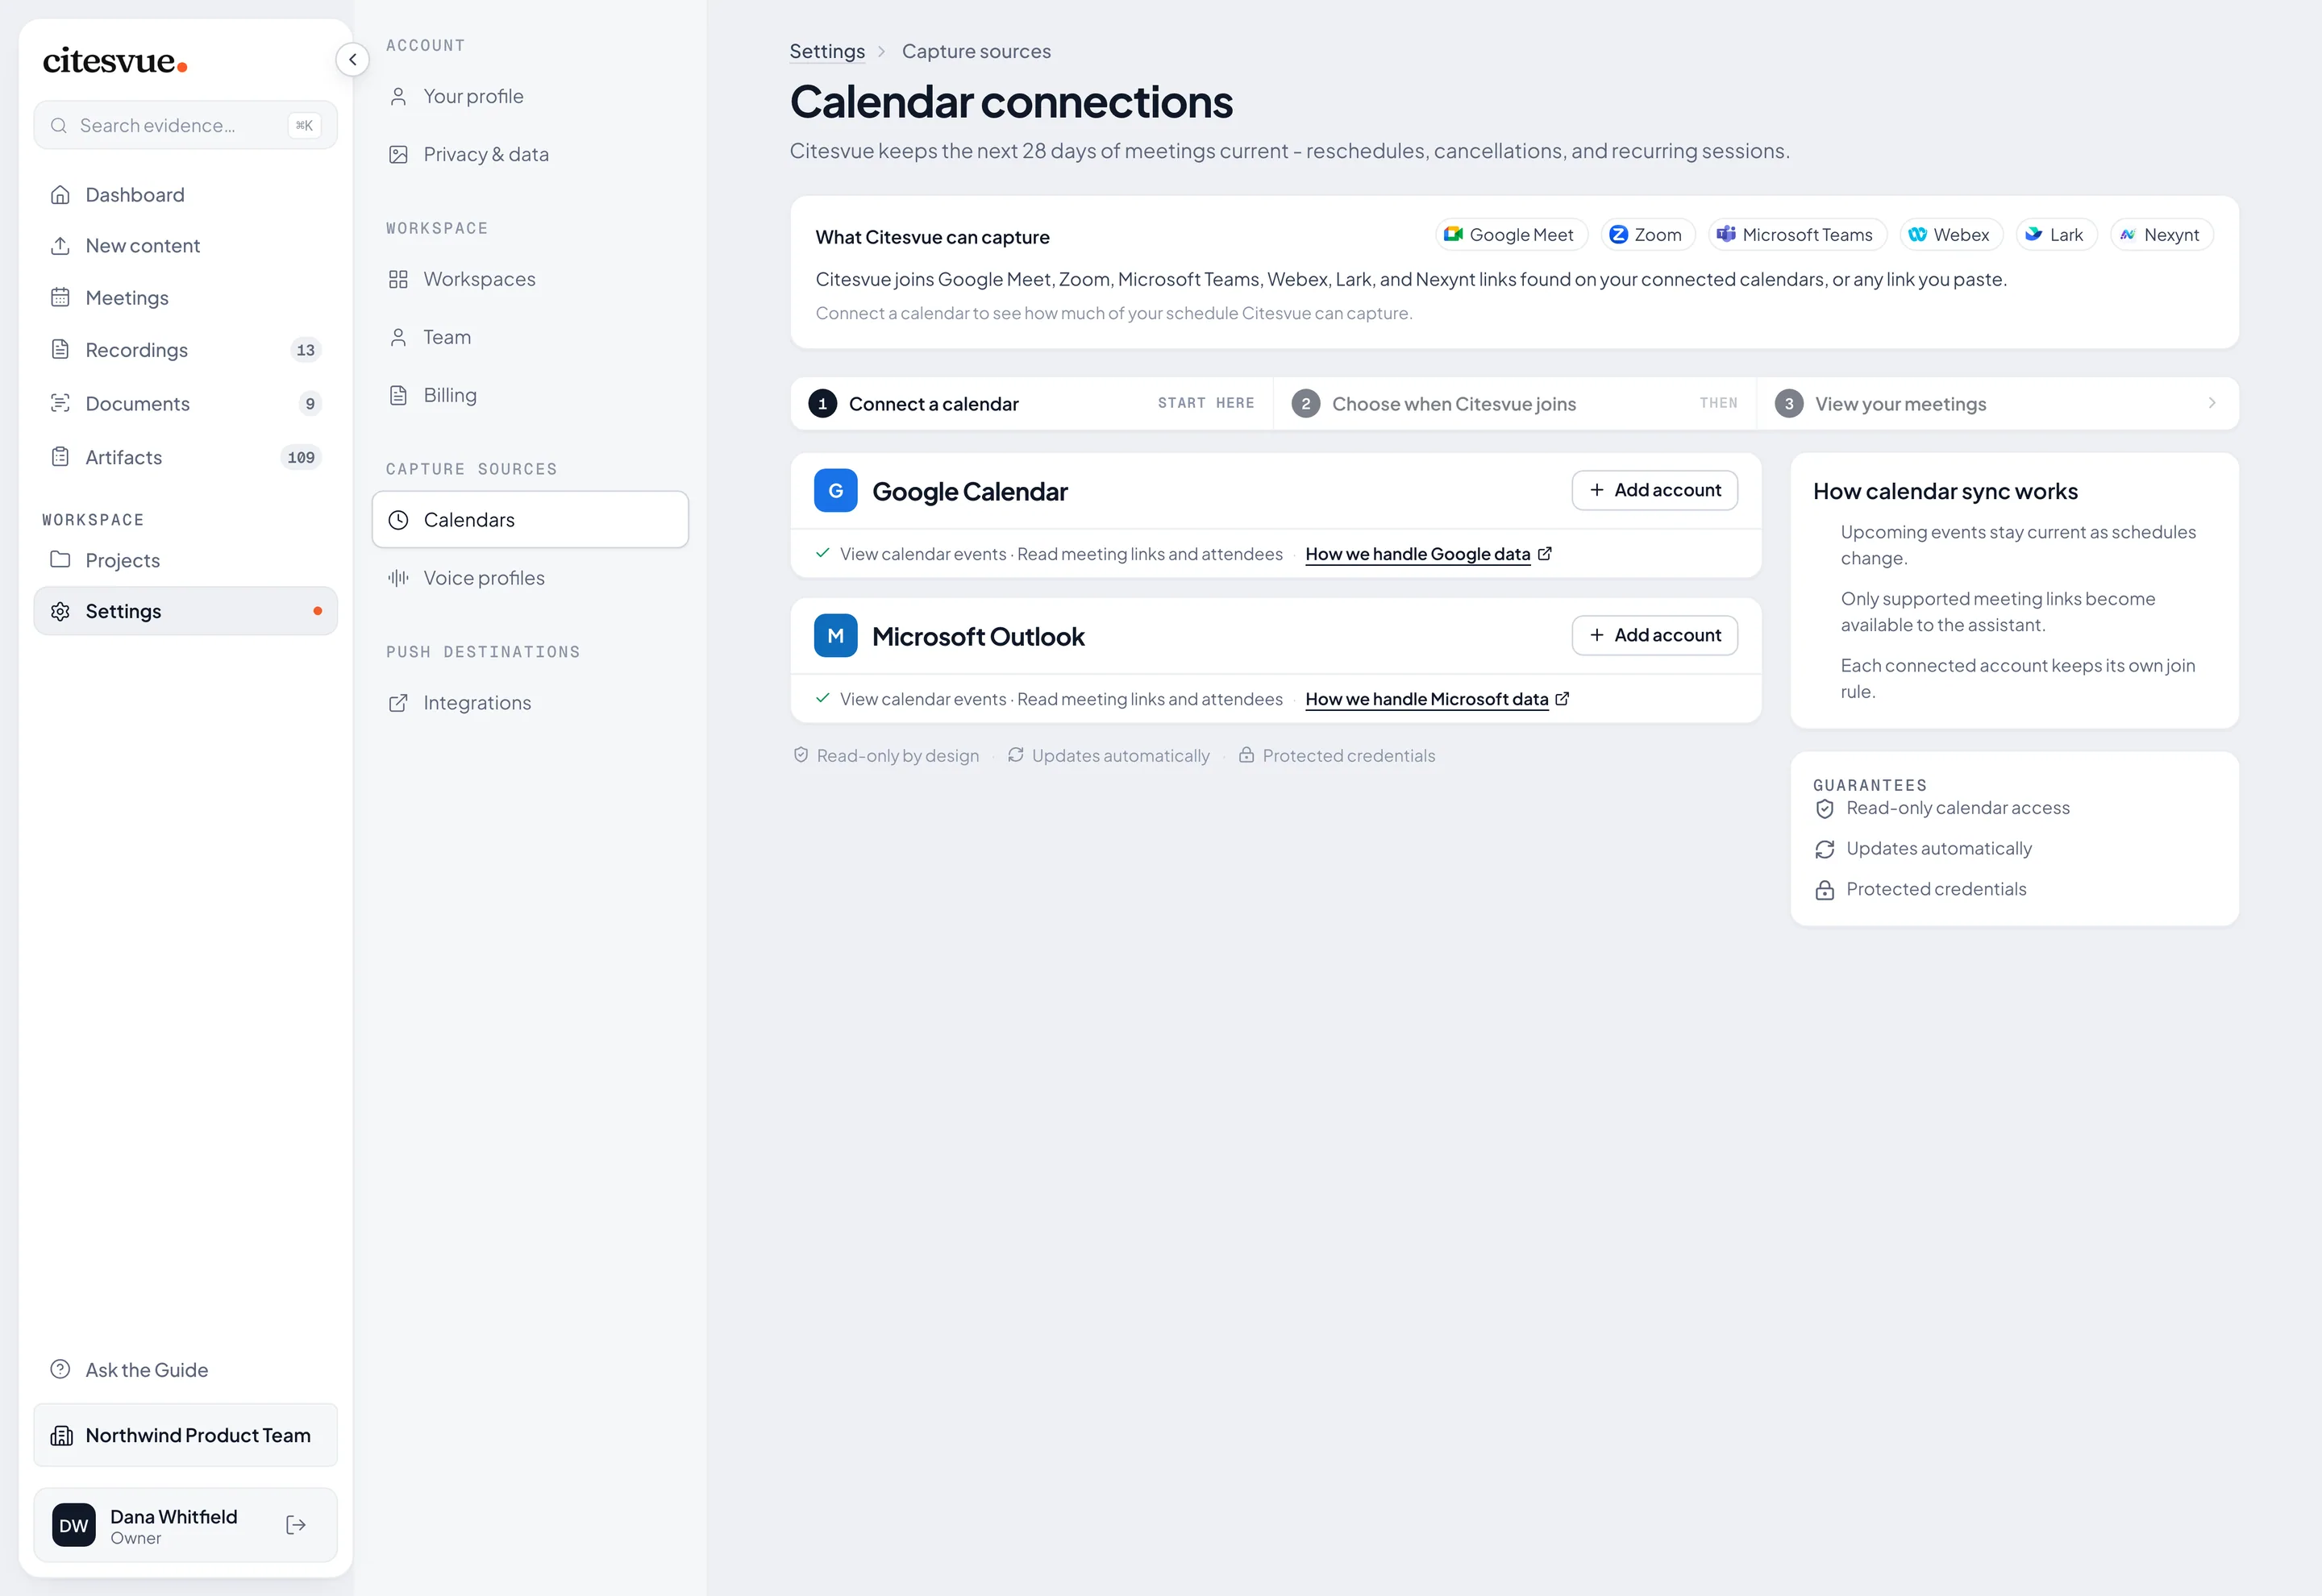Screen dimensions: 2322x1596
Task: Open the Northwind Product Team switcher
Action: 186,1435
